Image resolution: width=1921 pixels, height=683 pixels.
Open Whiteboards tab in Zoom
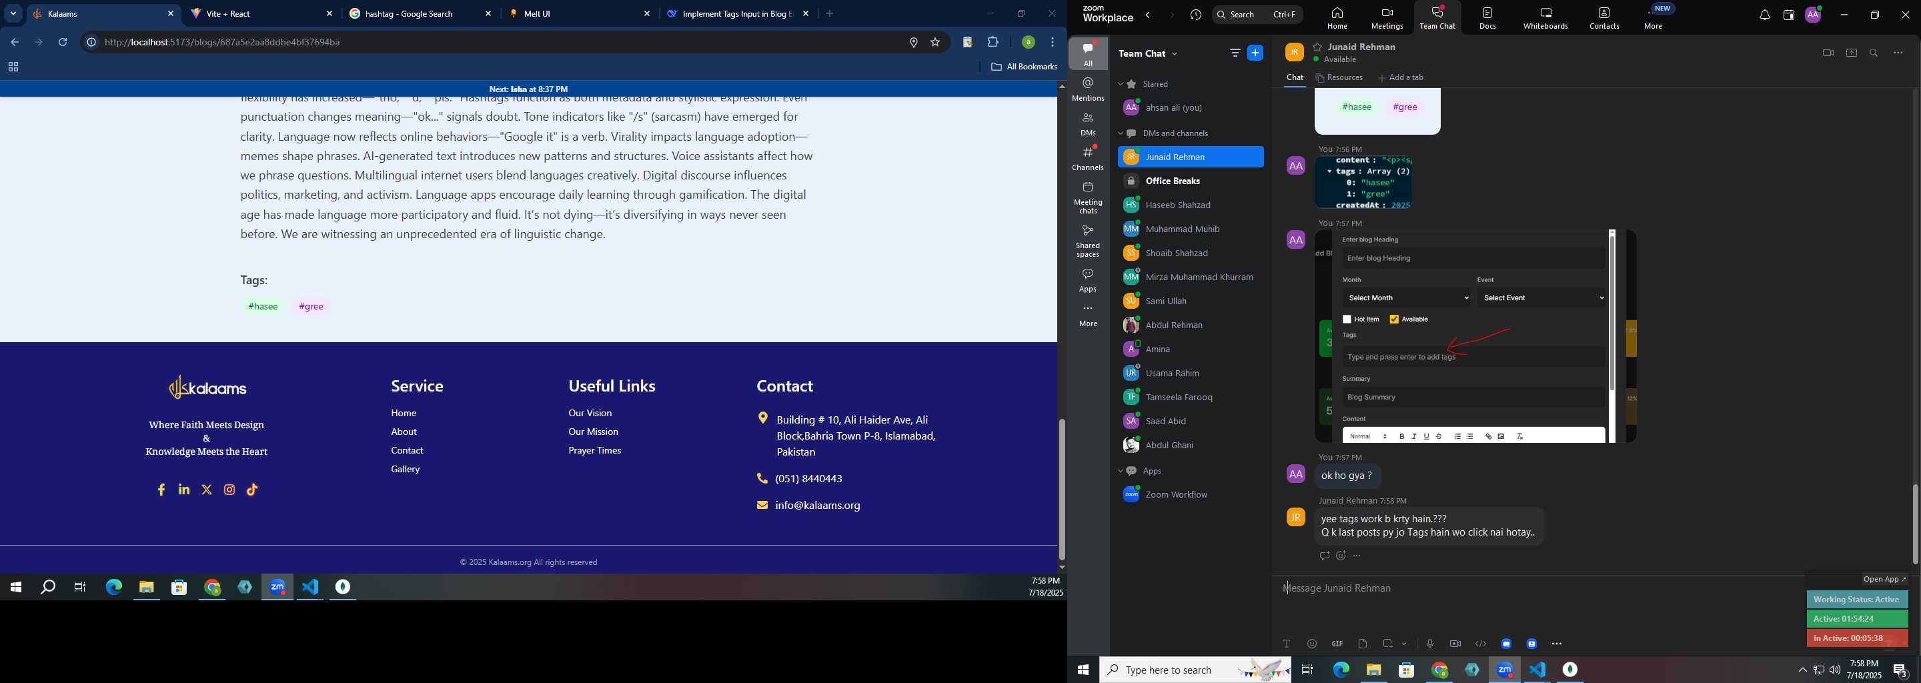click(1546, 18)
